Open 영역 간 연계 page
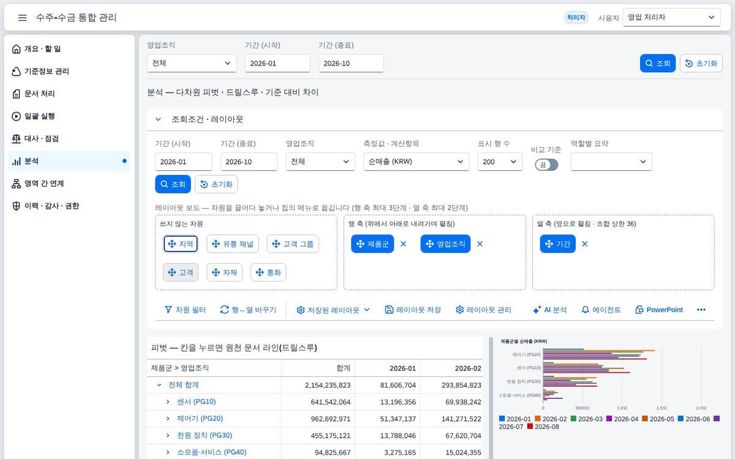This screenshot has width=735, height=459. point(69,184)
